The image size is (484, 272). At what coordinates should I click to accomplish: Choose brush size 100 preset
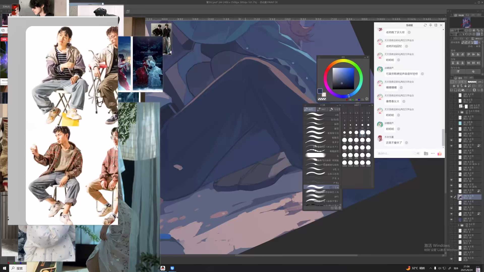(362, 140)
